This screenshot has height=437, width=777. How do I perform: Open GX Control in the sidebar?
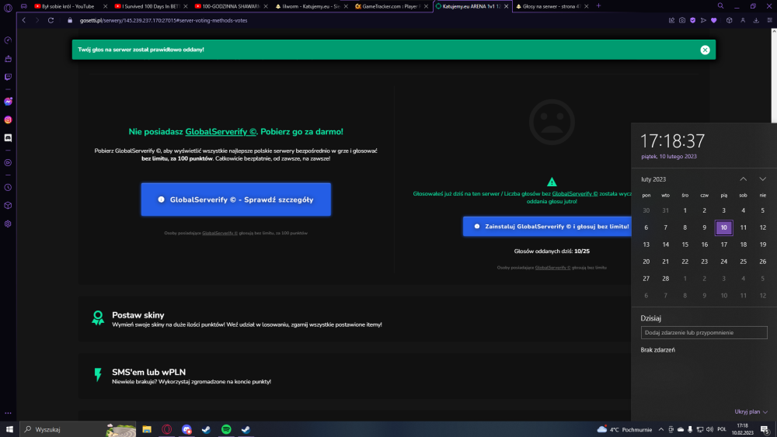(8, 40)
